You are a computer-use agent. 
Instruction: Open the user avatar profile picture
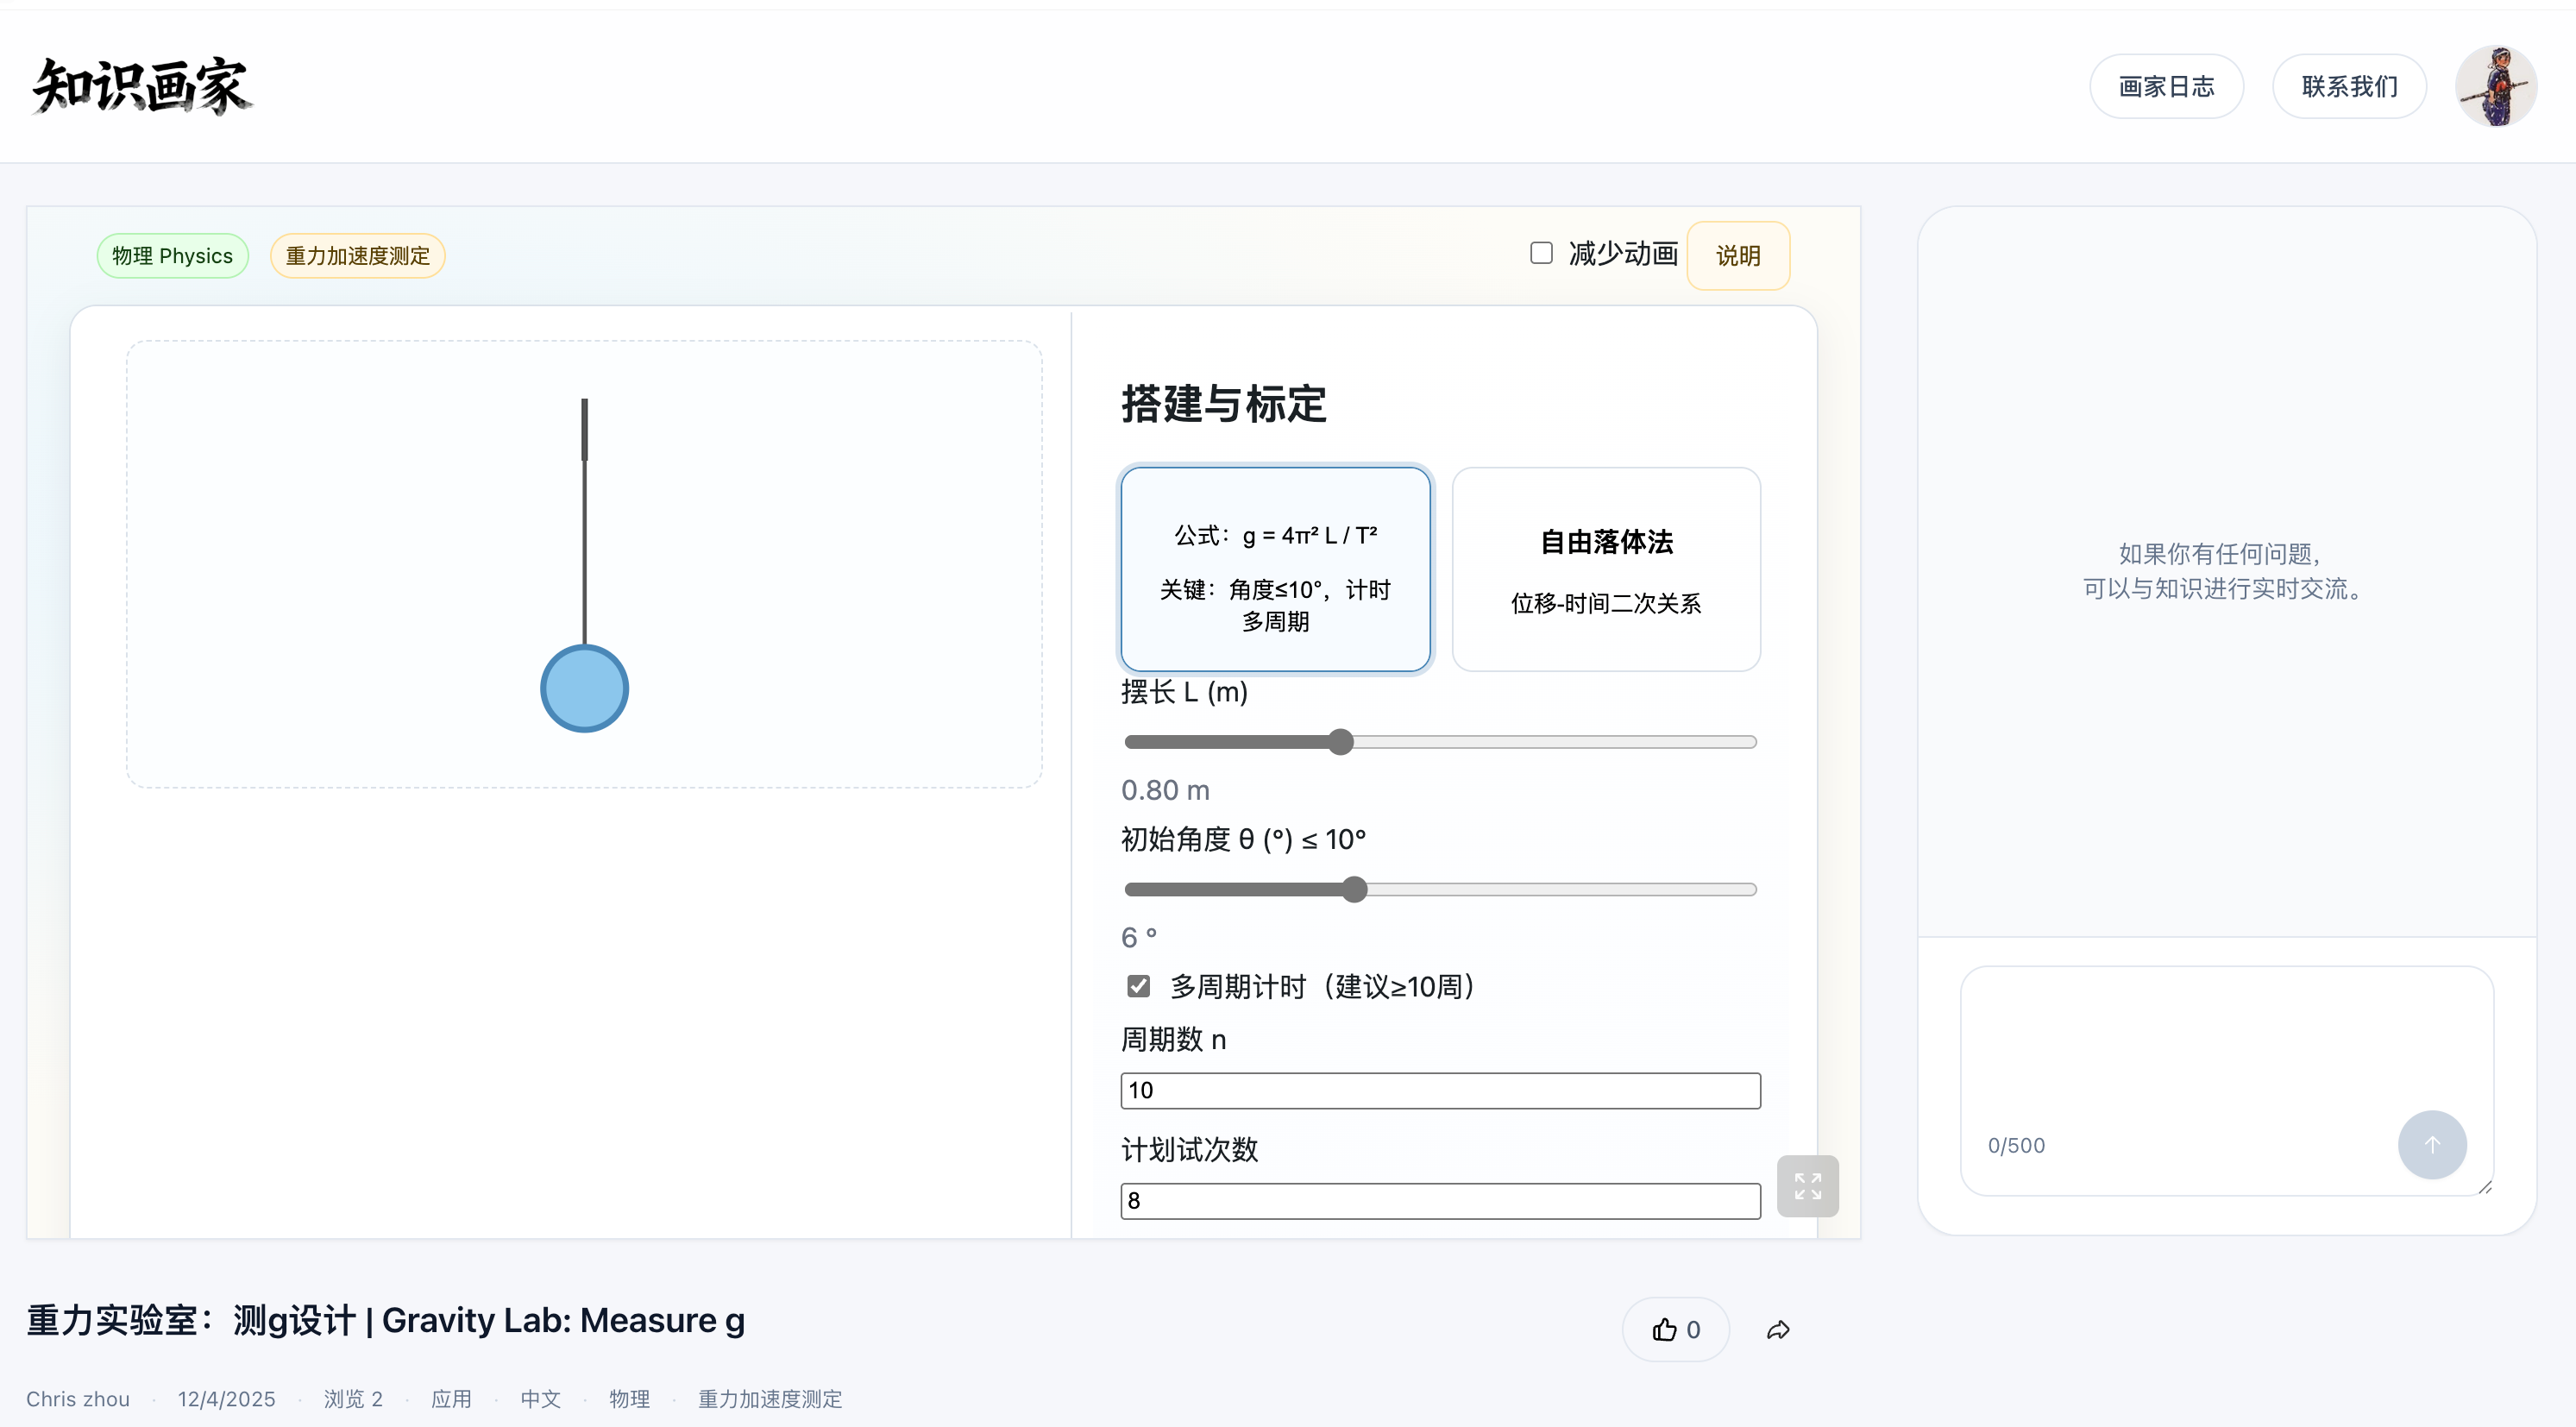pyautogui.click(x=2496, y=86)
